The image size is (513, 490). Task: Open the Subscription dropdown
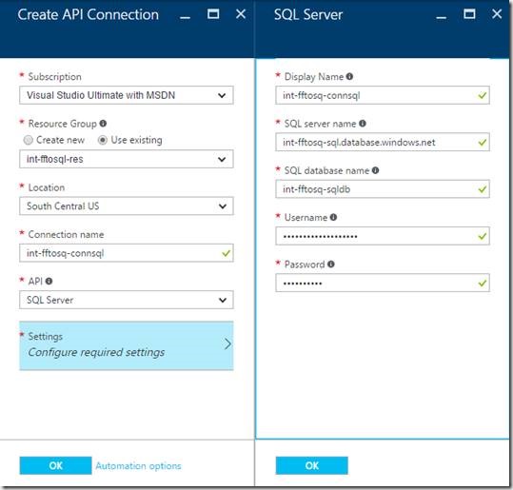point(127,95)
